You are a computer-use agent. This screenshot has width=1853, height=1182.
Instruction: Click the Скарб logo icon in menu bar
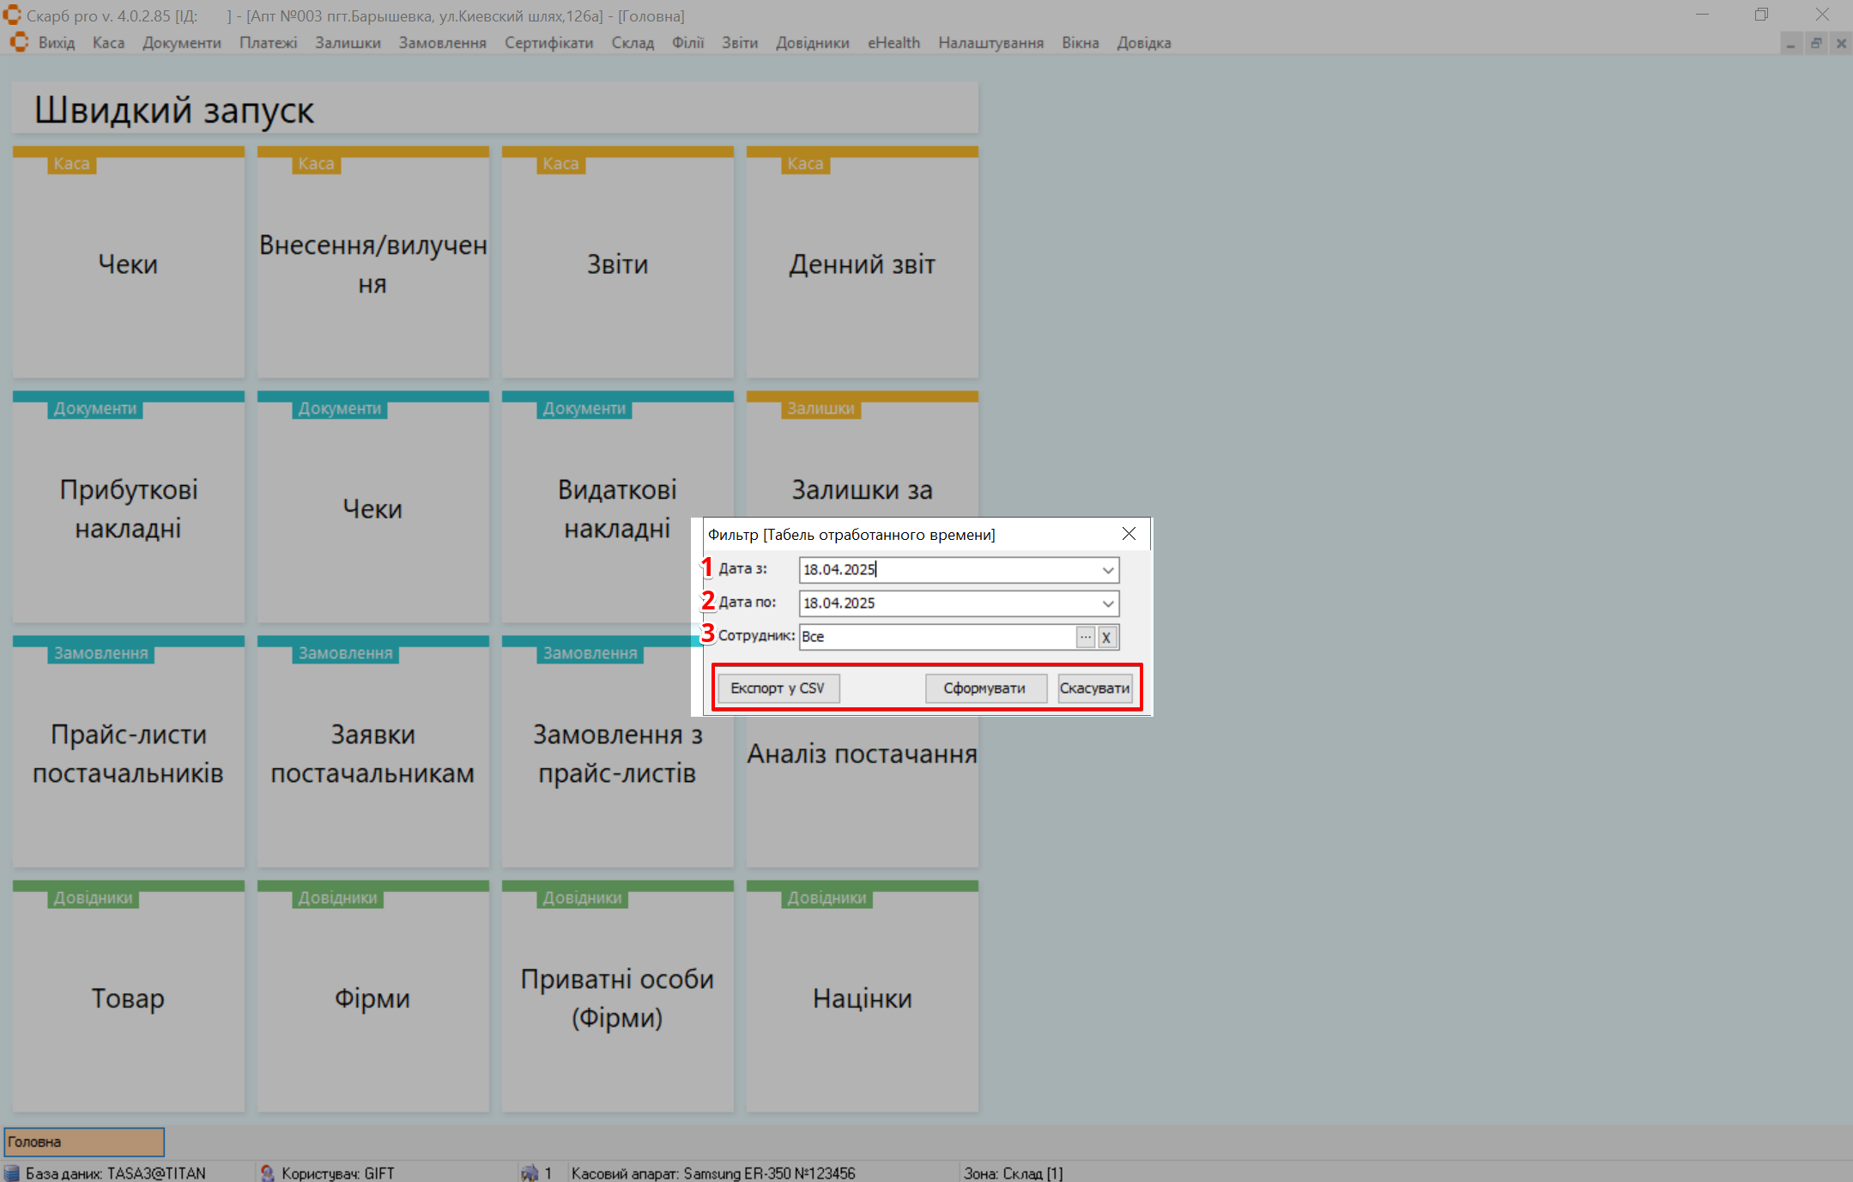pos(19,42)
